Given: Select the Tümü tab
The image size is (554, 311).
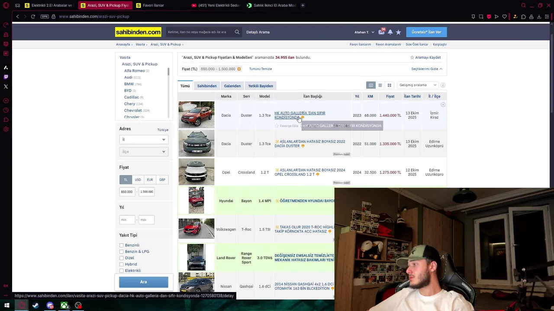Looking at the screenshot, I should tap(185, 86).
